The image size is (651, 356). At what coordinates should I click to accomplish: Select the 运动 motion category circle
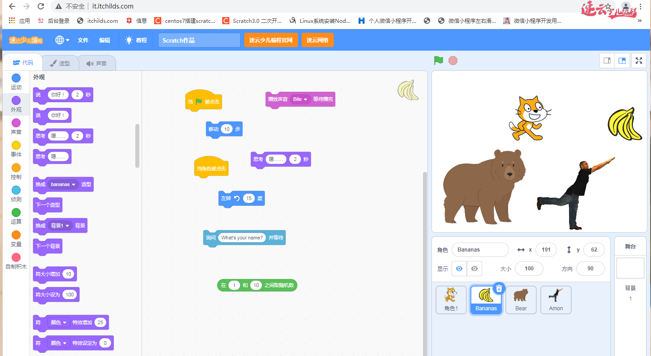[16, 78]
